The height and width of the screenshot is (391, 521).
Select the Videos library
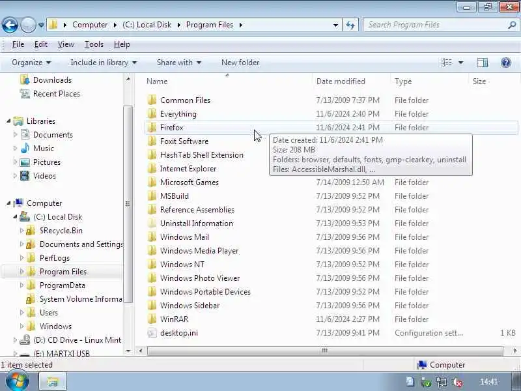pos(44,176)
